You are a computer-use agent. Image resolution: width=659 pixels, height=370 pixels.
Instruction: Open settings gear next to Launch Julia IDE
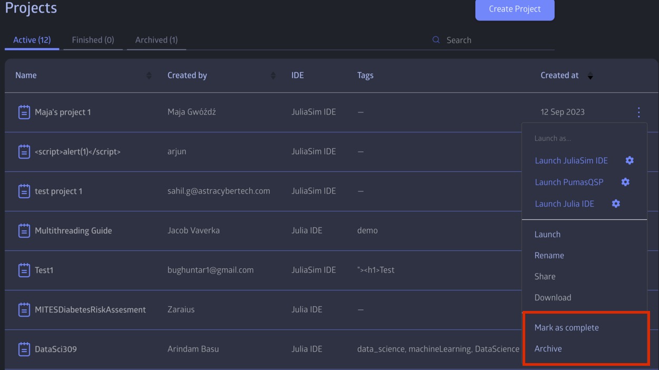tap(616, 203)
